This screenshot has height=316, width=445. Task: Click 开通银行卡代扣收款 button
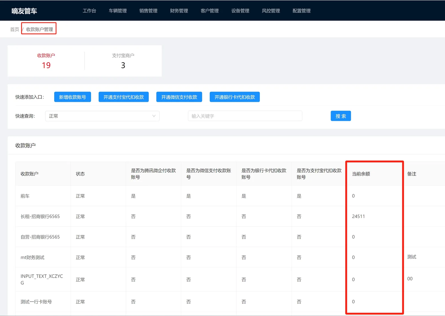[x=235, y=97]
